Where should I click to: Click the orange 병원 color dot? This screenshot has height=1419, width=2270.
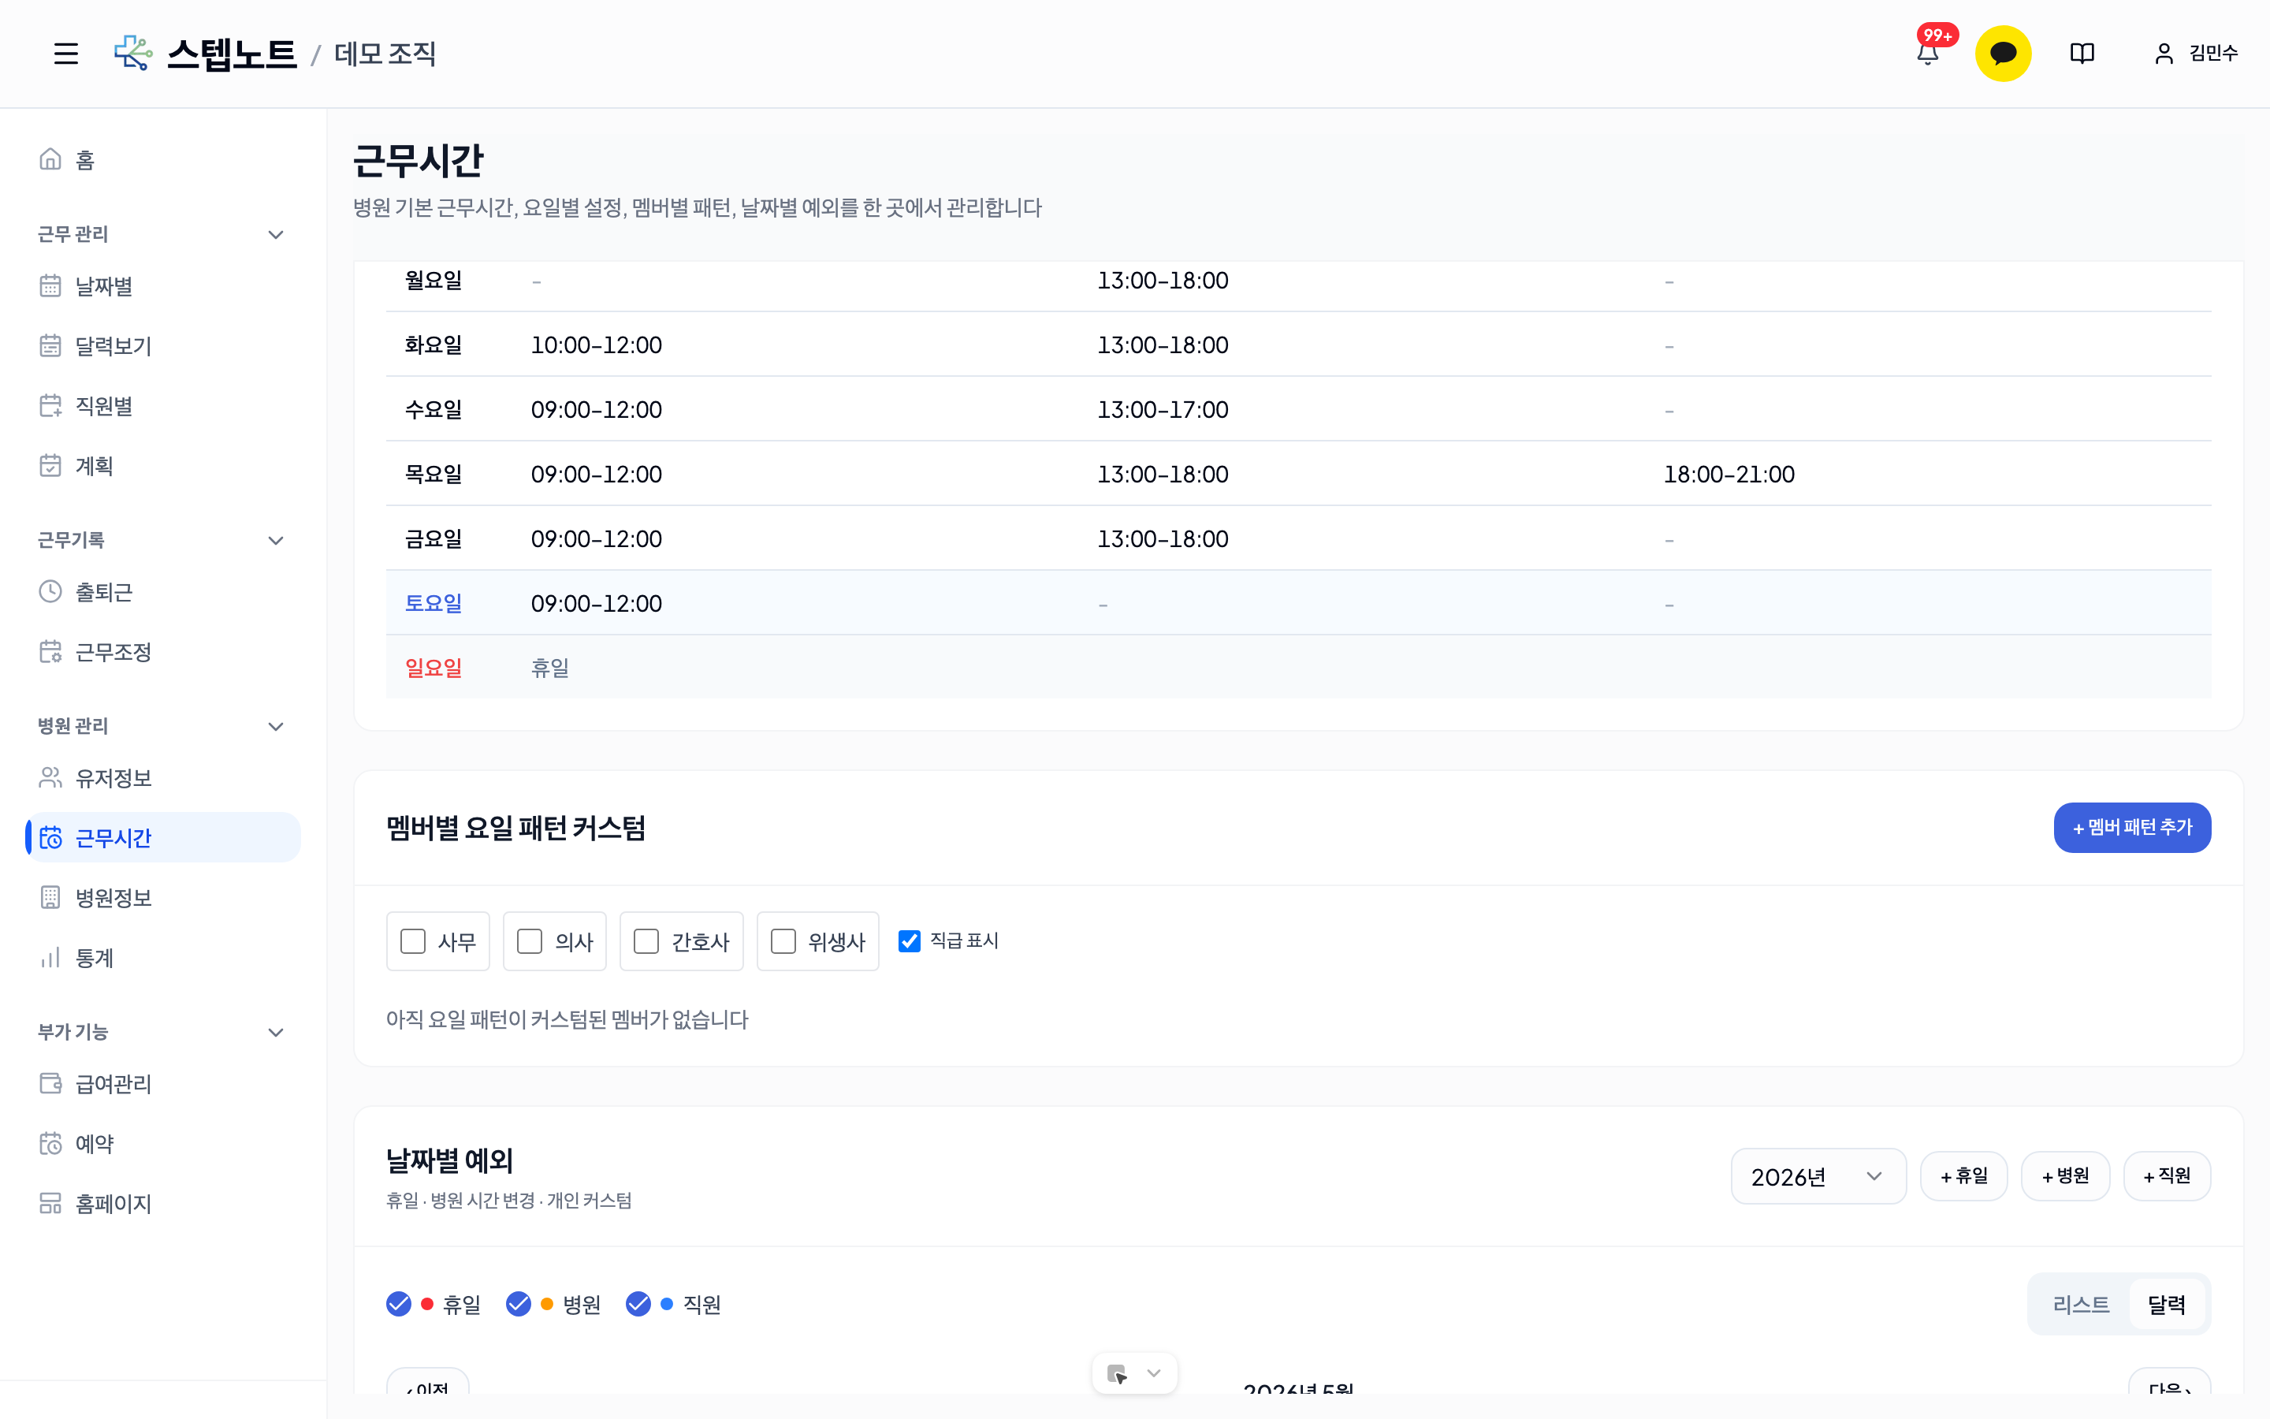[547, 1304]
